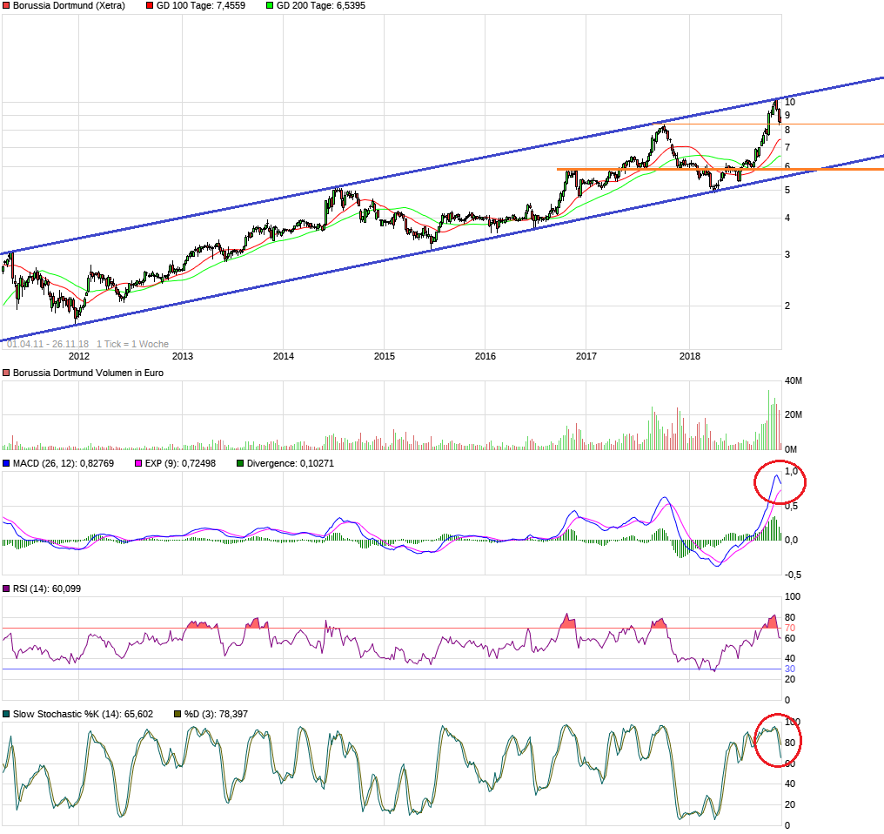Image resolution: width=884 pixels, height=834 pixels.
Task: Click the RSI axis value 100
Action: click(793, 596)
